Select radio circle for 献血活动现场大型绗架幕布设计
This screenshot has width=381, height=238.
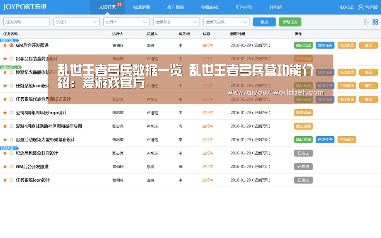click(11, 140)
